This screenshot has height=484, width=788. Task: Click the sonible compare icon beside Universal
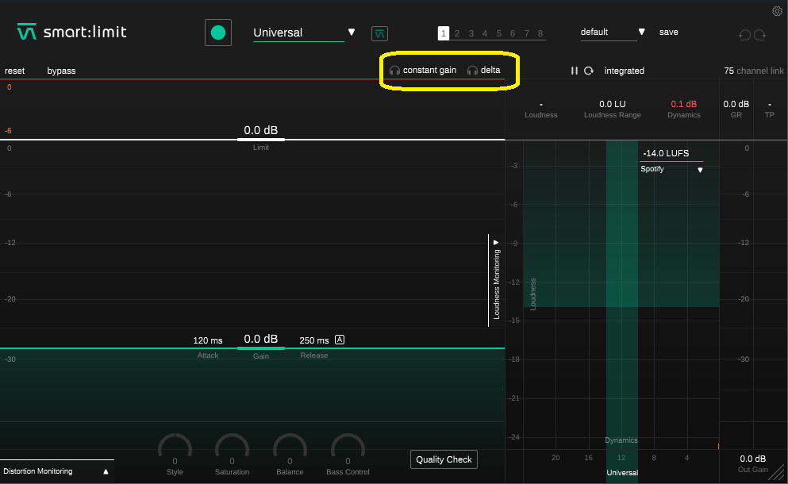click(379, 33)
